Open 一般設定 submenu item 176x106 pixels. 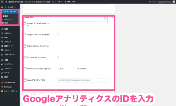(5, 16)
